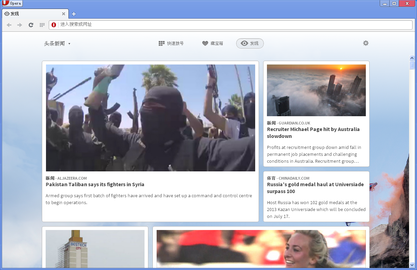Image resolution: width=417 pixels, height=270 pixels.
Task: Click ALJAZEERA.COM source label
Action: (x=72, y=178)
